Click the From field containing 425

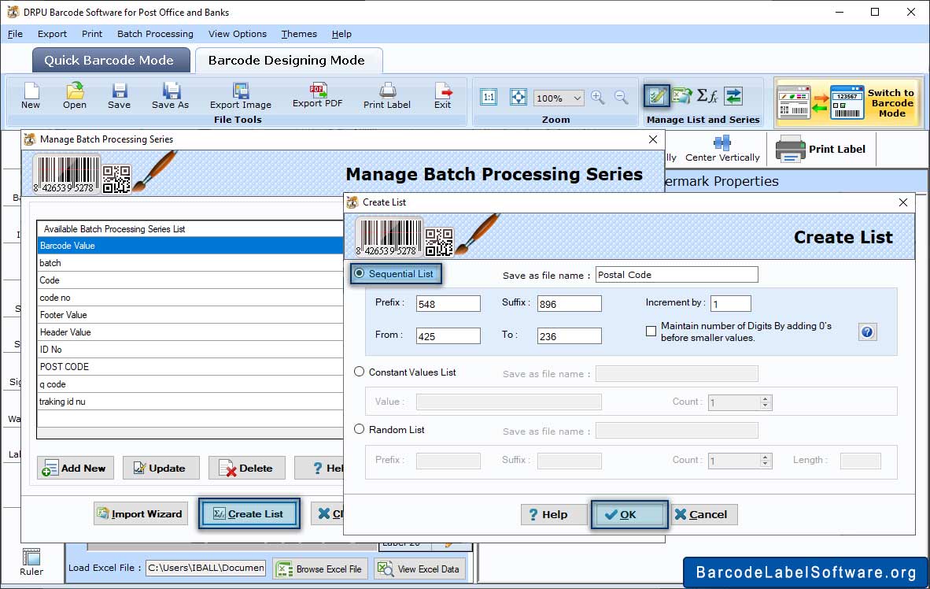point(448,335)
